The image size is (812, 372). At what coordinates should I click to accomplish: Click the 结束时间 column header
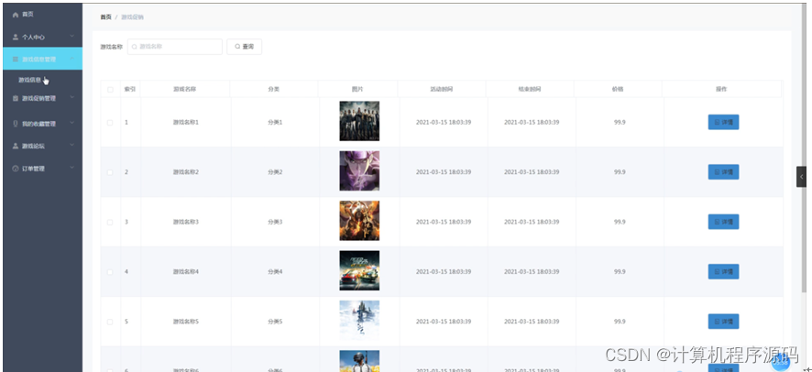[x=530, y=89]
